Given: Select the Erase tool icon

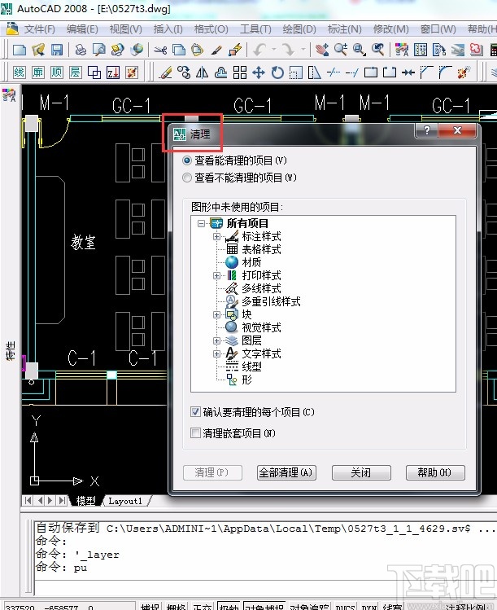Looking at the screenshot, I should 166,72.
